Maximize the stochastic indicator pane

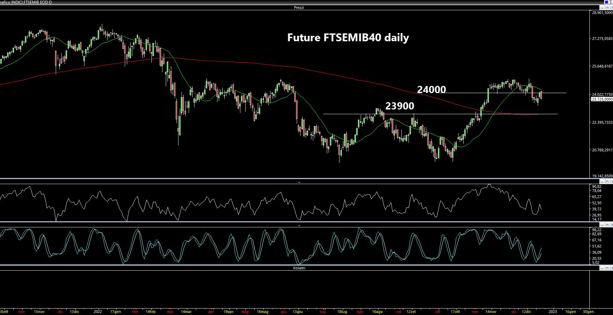pos(607,225)
